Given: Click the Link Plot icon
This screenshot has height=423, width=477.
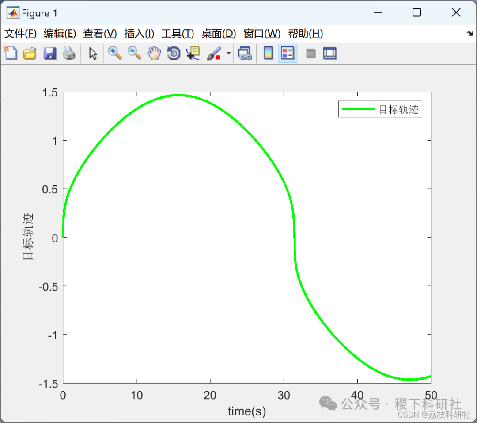Looking at the screenshot, I should (x=245, y=54).
